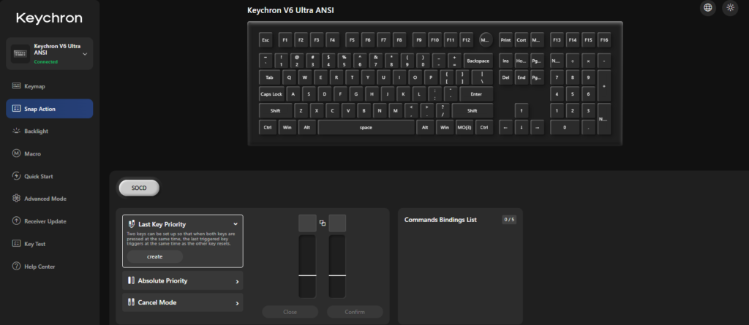The image size is (749, 325).
Task: Select the A key
Action: click(x=293, y=94)
